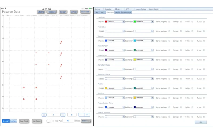Open the SPC menu in the menu bar
Image resolution: width=213 pixels, height=136 pixels.
[x=129, y=9]
